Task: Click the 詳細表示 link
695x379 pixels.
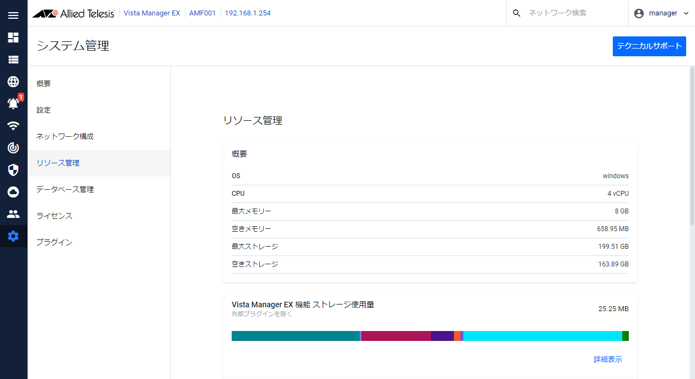Action: click(607, 359)
